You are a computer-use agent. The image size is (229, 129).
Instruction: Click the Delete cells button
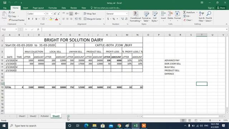170,16
